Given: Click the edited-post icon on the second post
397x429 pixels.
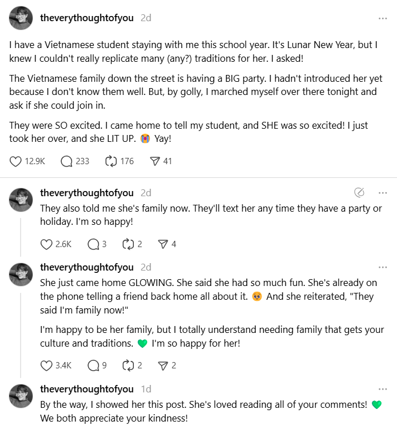Looking at the screenshot, I should (359, 192).
